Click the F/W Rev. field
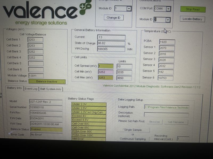The image size is (213, 159). click(x=46, y=113)
